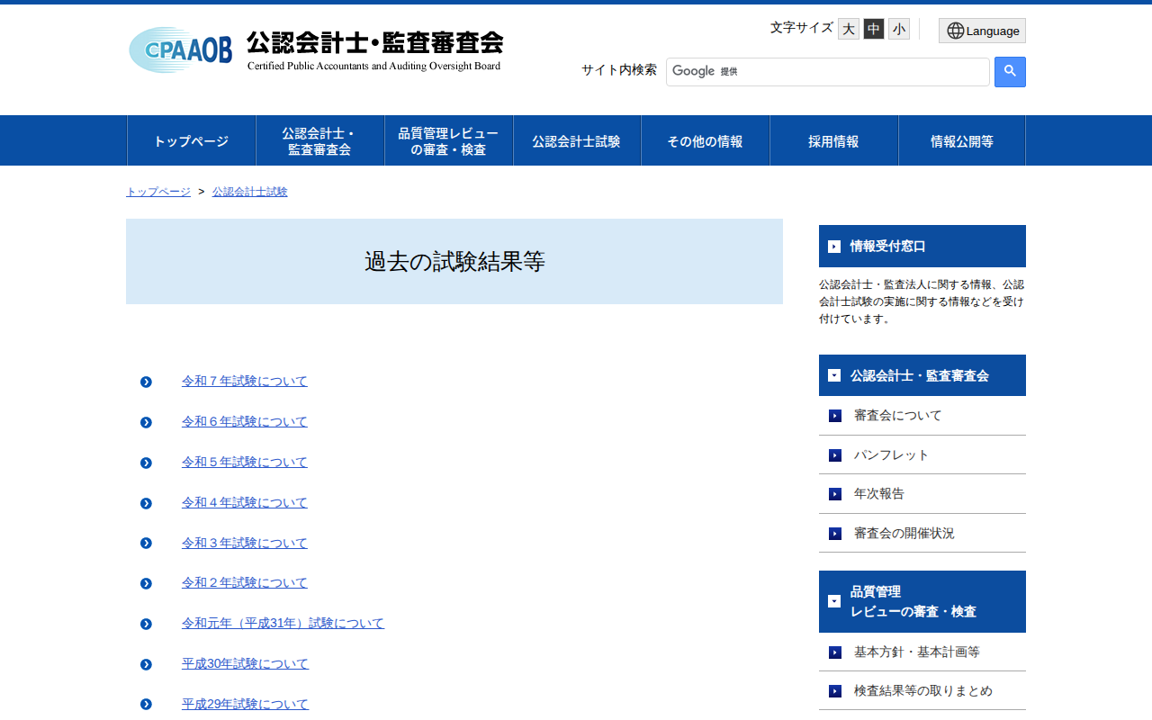Click the arrow bullet beside 令和５年試験について
Image resolution: width=1152 pixels, height=720 pixels.
click(146, 463)
